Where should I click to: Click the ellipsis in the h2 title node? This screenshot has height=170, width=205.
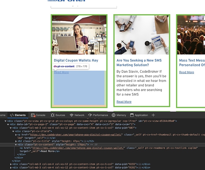85,141
